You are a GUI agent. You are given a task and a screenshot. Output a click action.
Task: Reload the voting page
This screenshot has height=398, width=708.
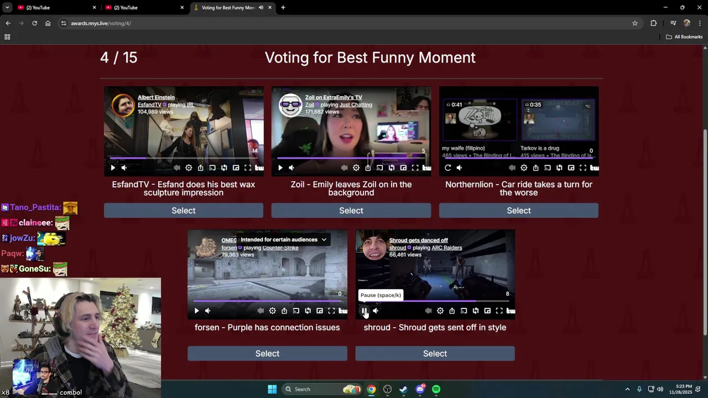[34, 23]
